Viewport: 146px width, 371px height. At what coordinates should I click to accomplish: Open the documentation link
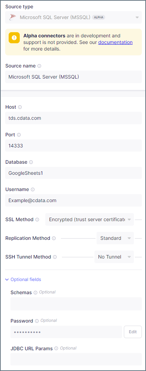pos(115,42)
